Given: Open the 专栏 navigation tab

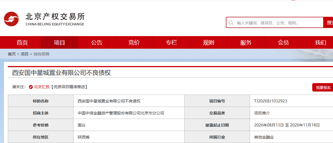Looking at the screenshot, I should pos(171,43).
